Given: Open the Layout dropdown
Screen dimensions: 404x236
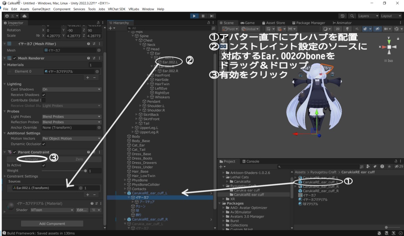Looking at the screenshot, I should 391,16.
